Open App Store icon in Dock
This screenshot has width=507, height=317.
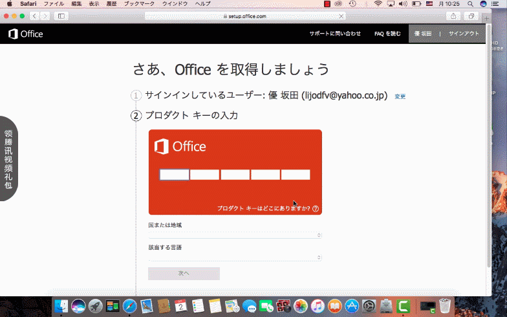click(x=352, y=305)
